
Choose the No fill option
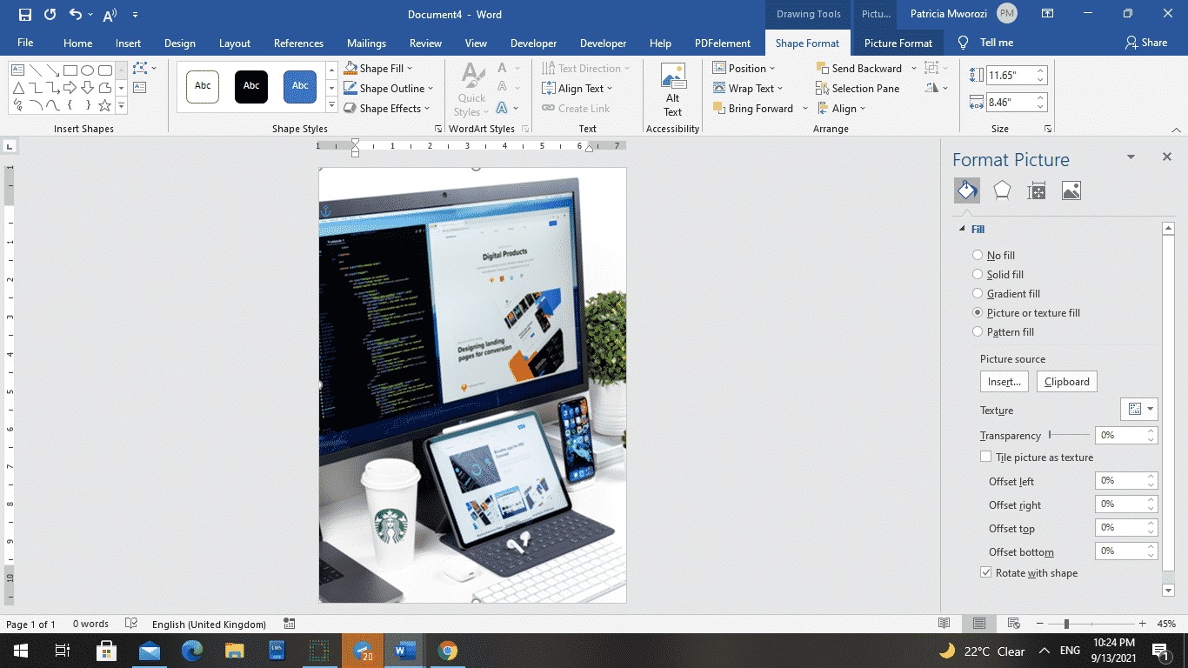977,255
